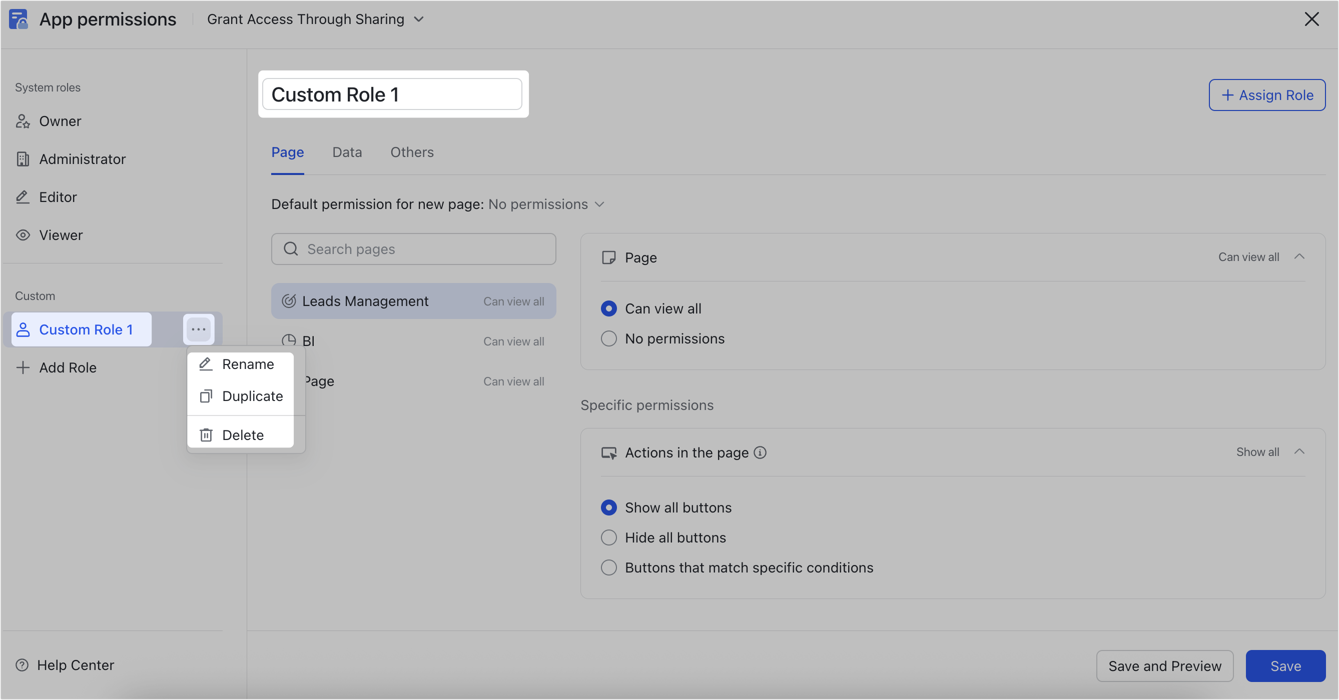
Task: Collapse the Actions in the page chevron
Action: click(1299, 452)
